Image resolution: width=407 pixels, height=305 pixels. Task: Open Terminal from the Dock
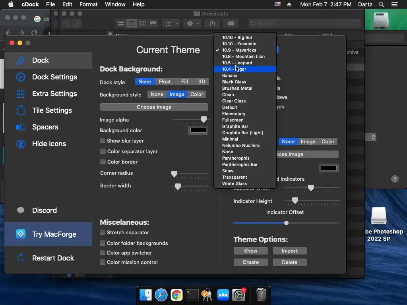point(192,295)
